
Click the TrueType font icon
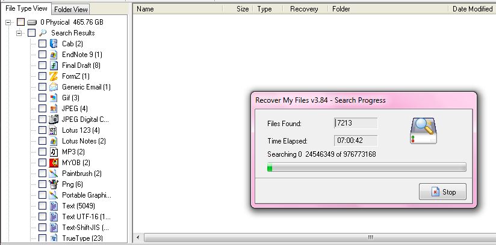pos(54,238)
